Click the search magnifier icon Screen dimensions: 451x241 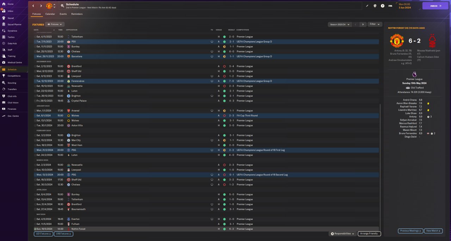pos(62,6)
